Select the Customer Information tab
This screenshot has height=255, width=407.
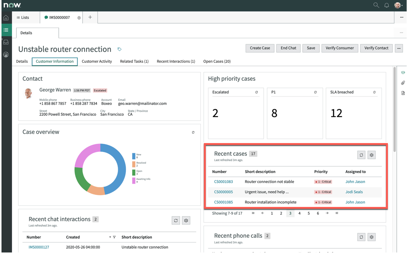coord(54,62)
